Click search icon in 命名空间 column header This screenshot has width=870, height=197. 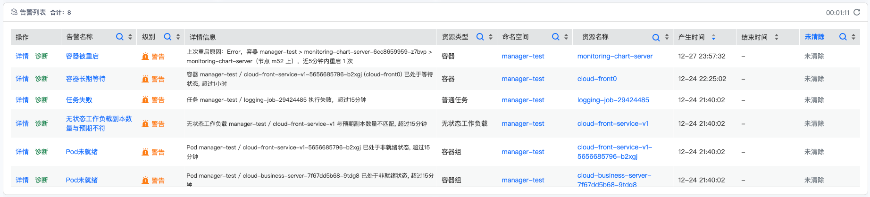pyautogui.click(x=556, y=37)
